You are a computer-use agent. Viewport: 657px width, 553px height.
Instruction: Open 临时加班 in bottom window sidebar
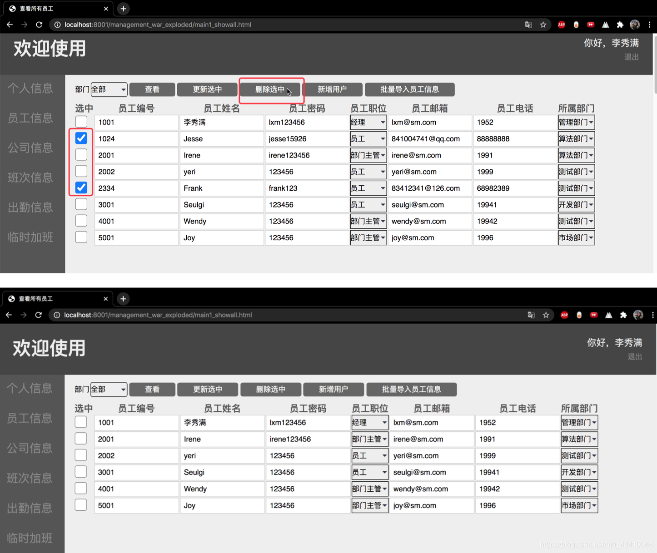pyautogui.click(x=30, y=538)
